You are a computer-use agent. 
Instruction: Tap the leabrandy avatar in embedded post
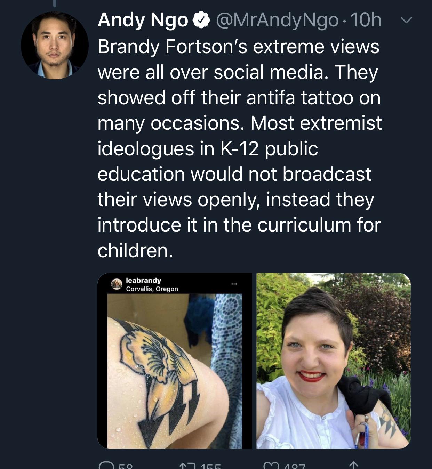click(x=117, y=284)
